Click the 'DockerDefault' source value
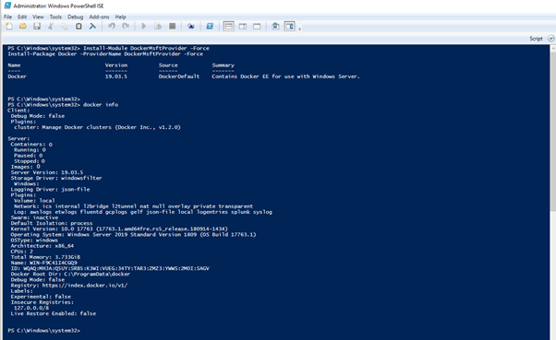The width and height of the screenshot is (556, 340). [x=179, y=76]
